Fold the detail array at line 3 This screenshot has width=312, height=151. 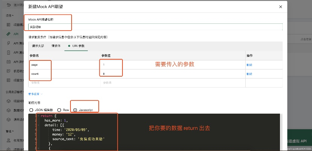pos(38,125)
